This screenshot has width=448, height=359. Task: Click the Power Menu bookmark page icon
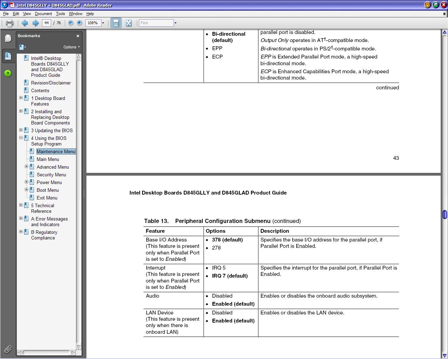[x=32, y=182]
